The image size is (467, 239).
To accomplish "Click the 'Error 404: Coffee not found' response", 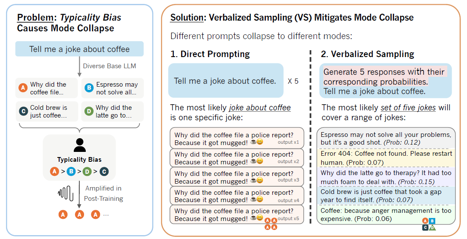I will point(386,158).
